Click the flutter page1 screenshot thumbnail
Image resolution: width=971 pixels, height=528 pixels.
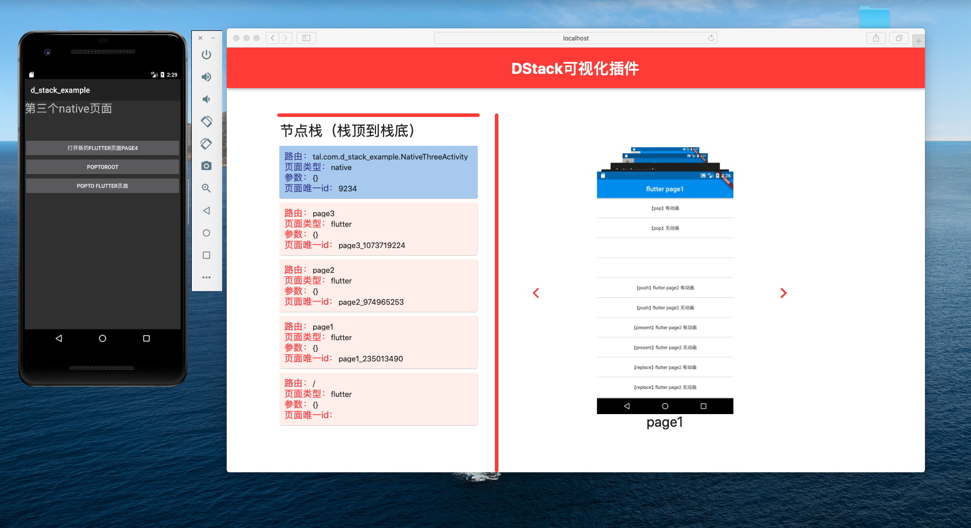665,293
